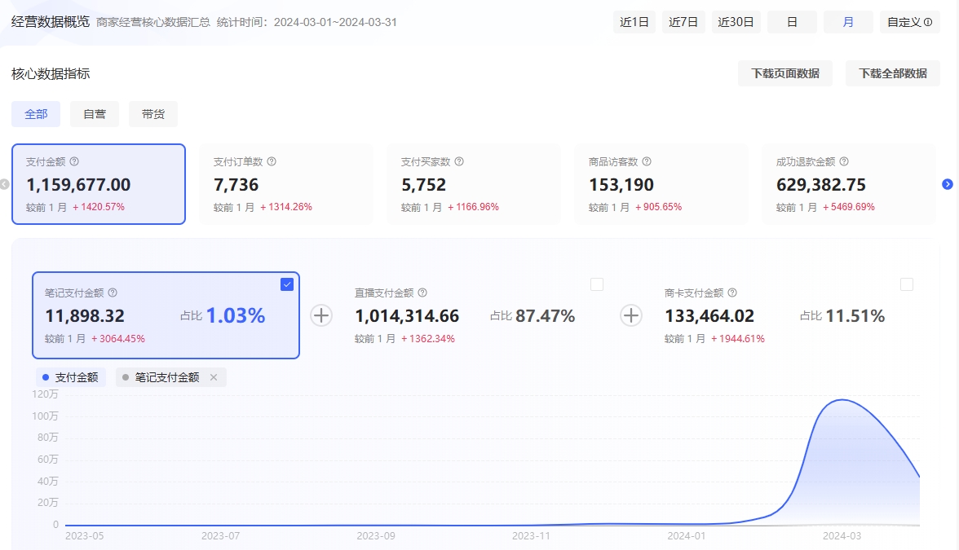This screenshot has width=959, height=550.
Task: Click help icon next to 支付金额
Action: (74, 162)
